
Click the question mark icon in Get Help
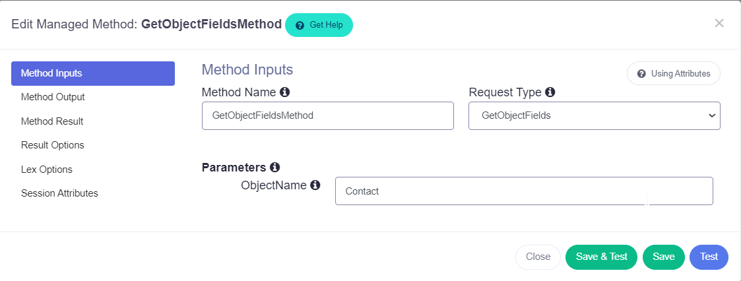[300, 25]
